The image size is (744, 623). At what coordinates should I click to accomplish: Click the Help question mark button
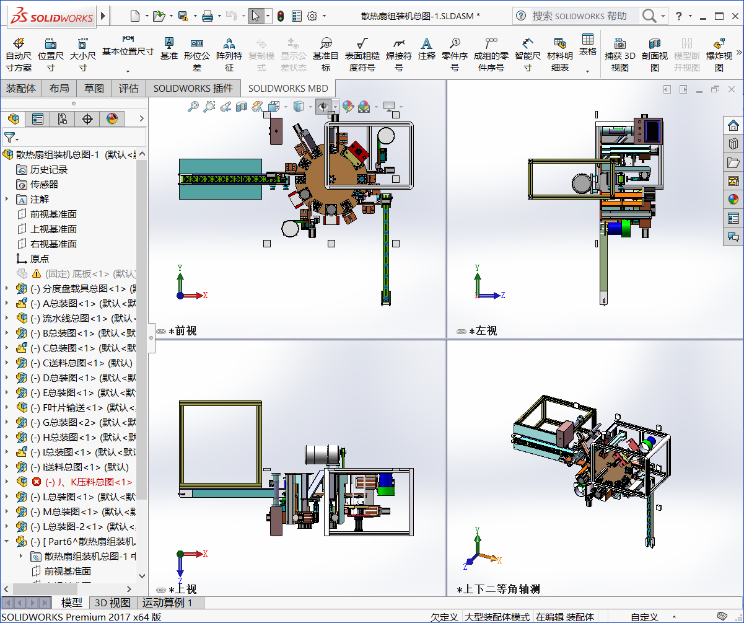[x=678, y=16]
